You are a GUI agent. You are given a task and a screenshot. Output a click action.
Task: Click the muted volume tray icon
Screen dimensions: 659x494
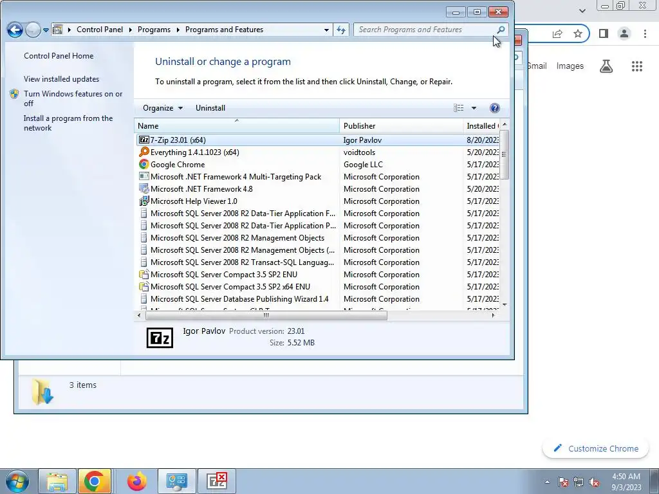coord(594,482)
